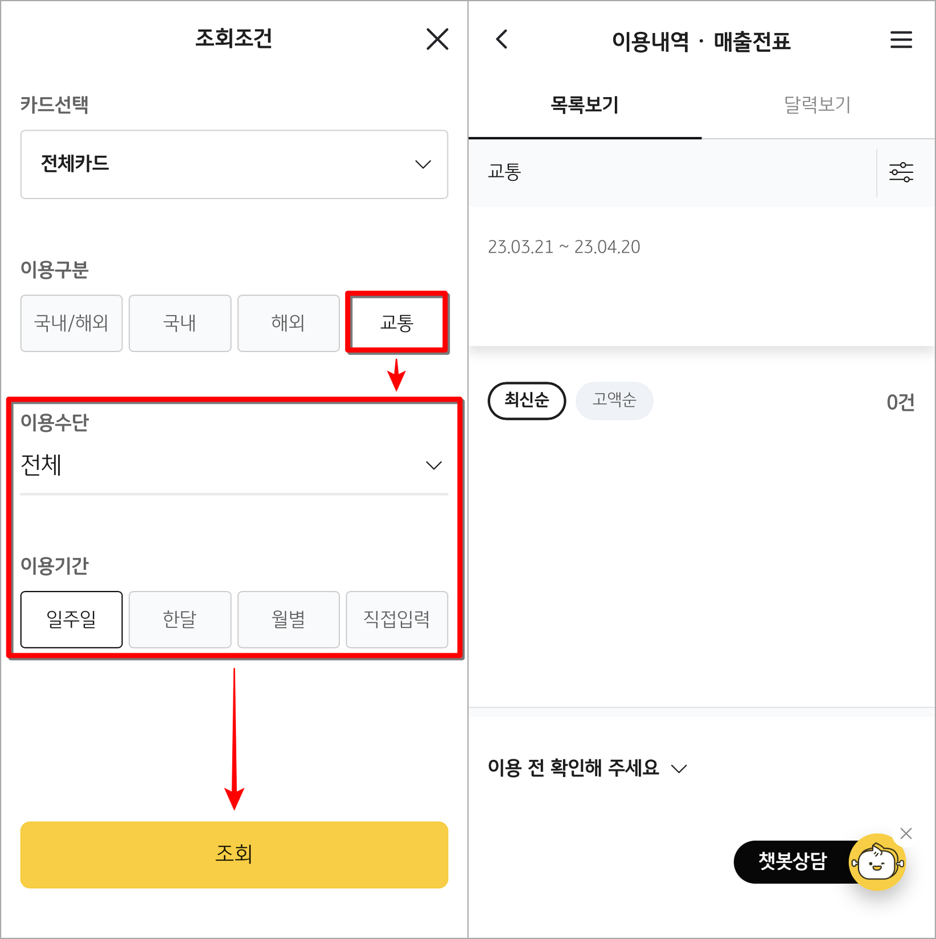936x939 pixels.
Task: Dismiss the 챗봇상담 banner
Action: (906, 833)
